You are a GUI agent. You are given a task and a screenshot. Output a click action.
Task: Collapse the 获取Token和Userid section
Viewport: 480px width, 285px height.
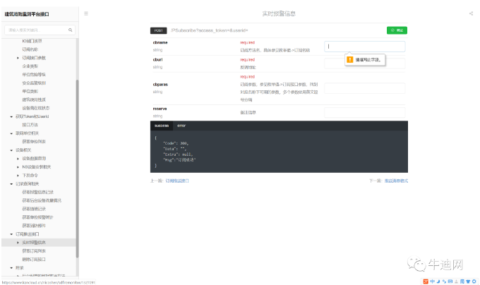(x=11, y=116)
